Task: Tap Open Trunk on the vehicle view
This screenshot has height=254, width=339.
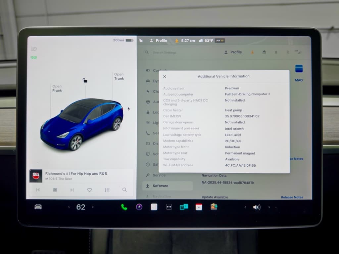Action: 119,76
